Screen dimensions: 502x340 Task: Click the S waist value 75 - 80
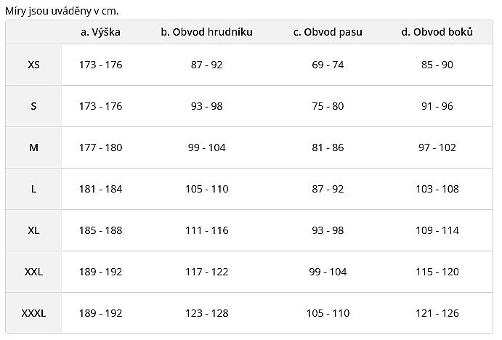tap(328, 106)
